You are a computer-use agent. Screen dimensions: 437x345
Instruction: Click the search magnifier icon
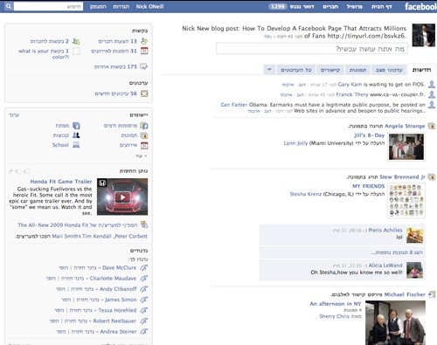(9, 6)
